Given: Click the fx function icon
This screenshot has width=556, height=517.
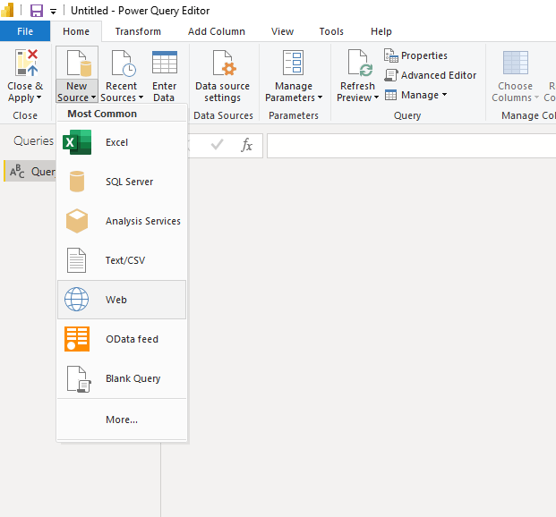Looking at the screenshot, I should click(246, 145).
